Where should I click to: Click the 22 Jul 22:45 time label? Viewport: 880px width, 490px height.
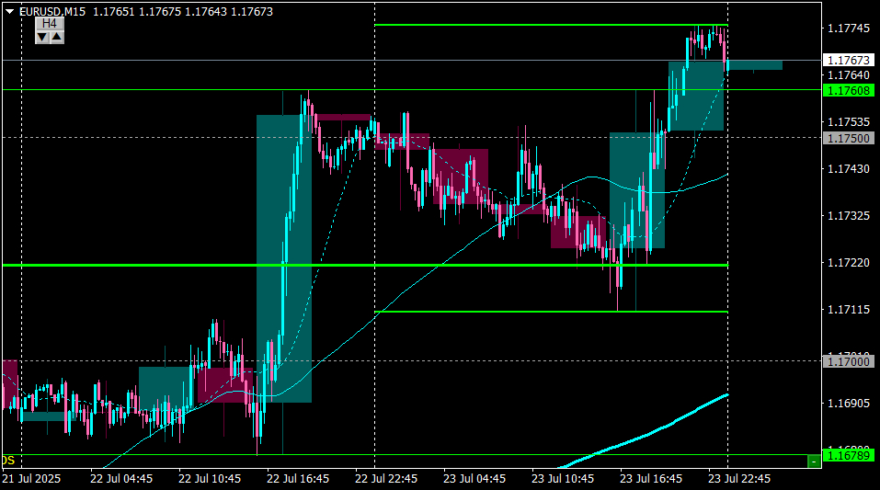tap(386, 479)
